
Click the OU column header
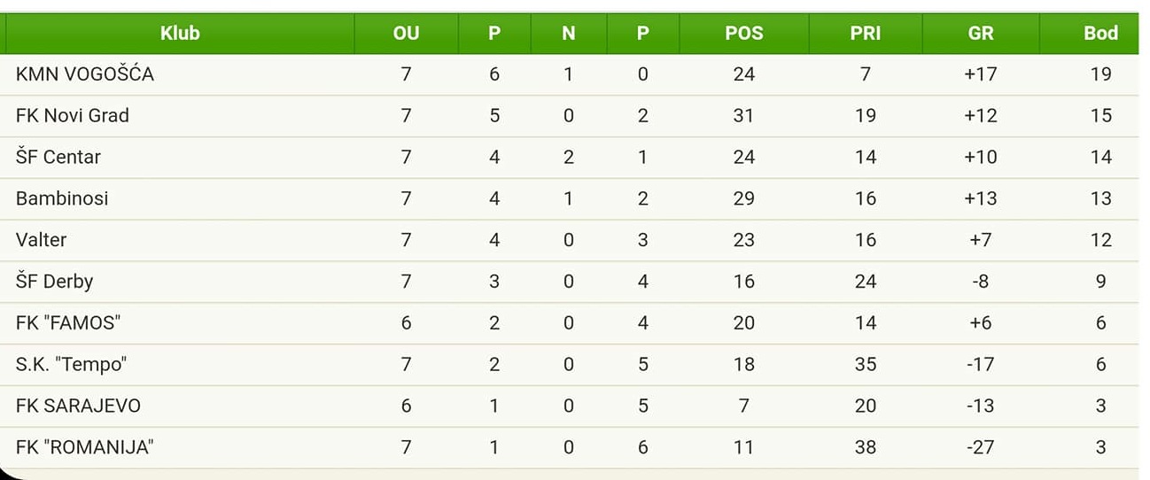(406, 34)
